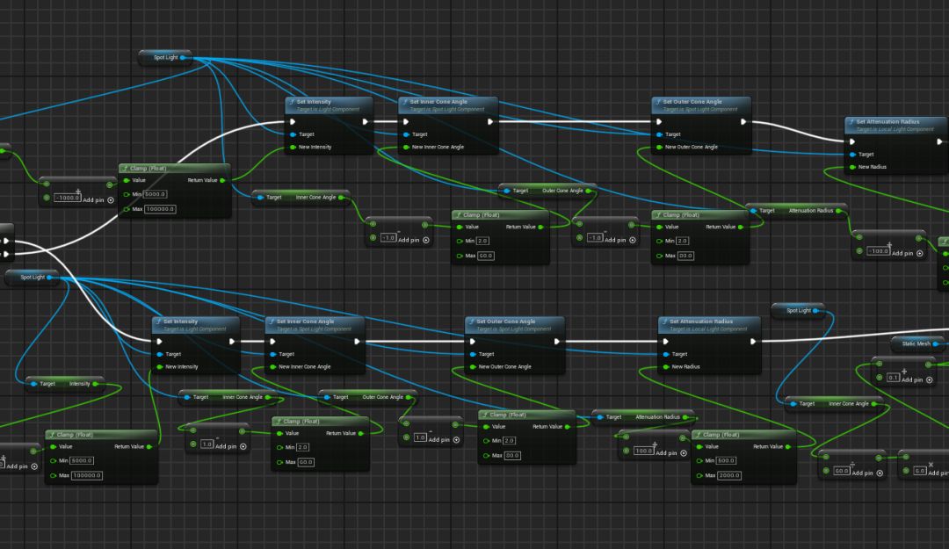This screenshot has width=949, height=549.
Task: Click the 0.1 value field
Action: 894,377
